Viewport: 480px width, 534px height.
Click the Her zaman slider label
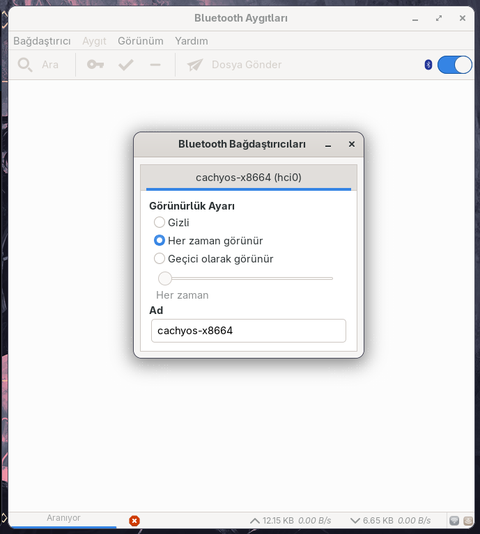click(183, 295)
